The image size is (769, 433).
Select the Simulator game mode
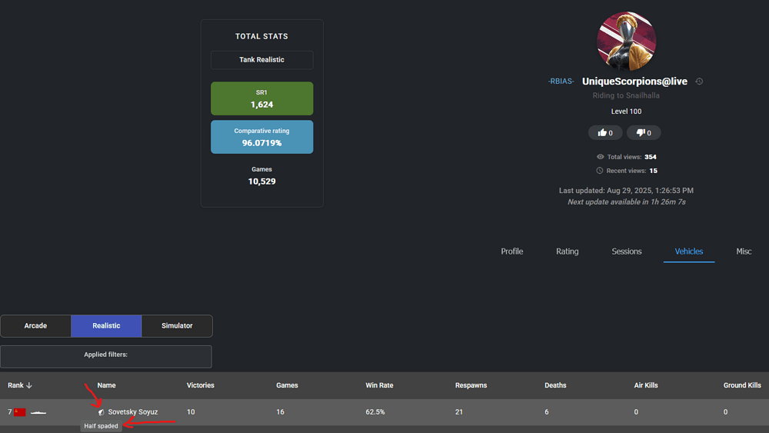(x=177, y=326)
